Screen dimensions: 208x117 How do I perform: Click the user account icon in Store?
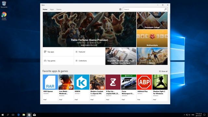pyautogui.click(x=120, y=9)
